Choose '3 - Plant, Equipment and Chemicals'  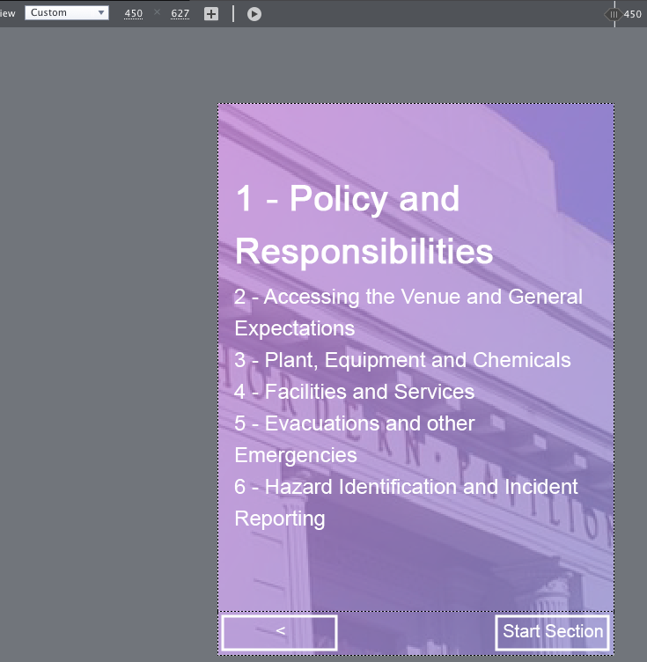[x=402, y=360]
